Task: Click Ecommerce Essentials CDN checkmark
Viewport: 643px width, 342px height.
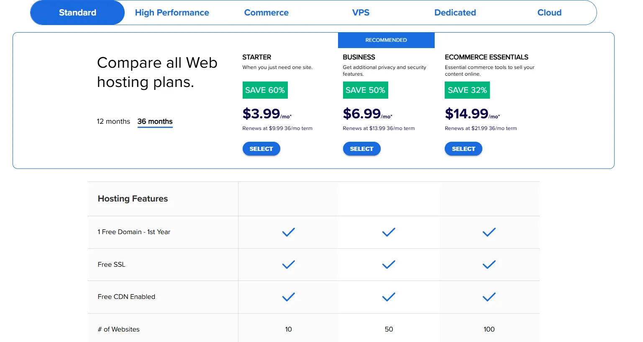Action: coord(489,297)
